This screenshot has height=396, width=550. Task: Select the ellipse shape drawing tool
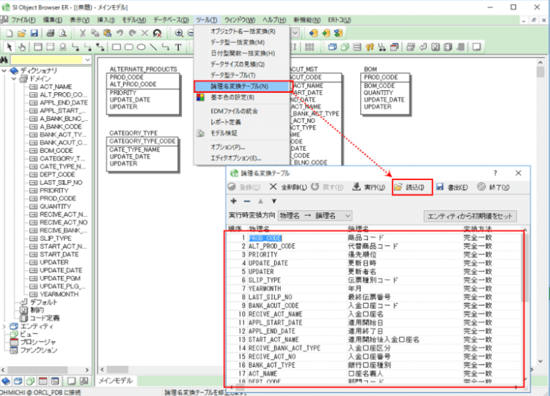coord(140,47)
